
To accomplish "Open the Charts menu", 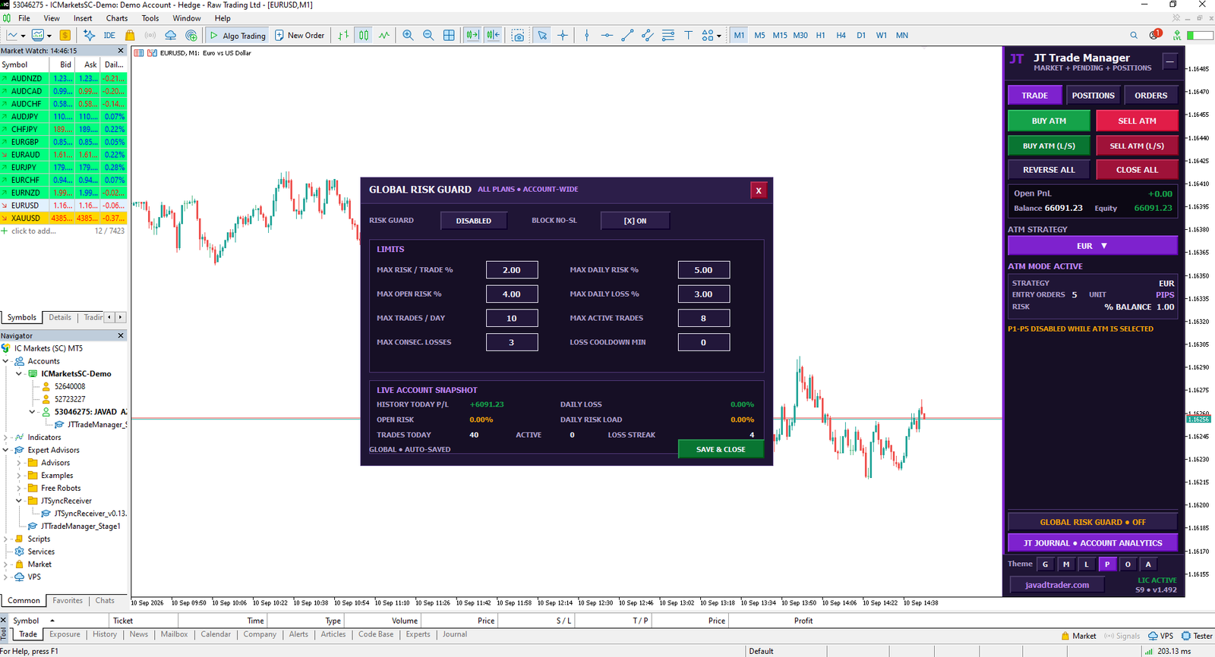I will (x=117, y=18).
